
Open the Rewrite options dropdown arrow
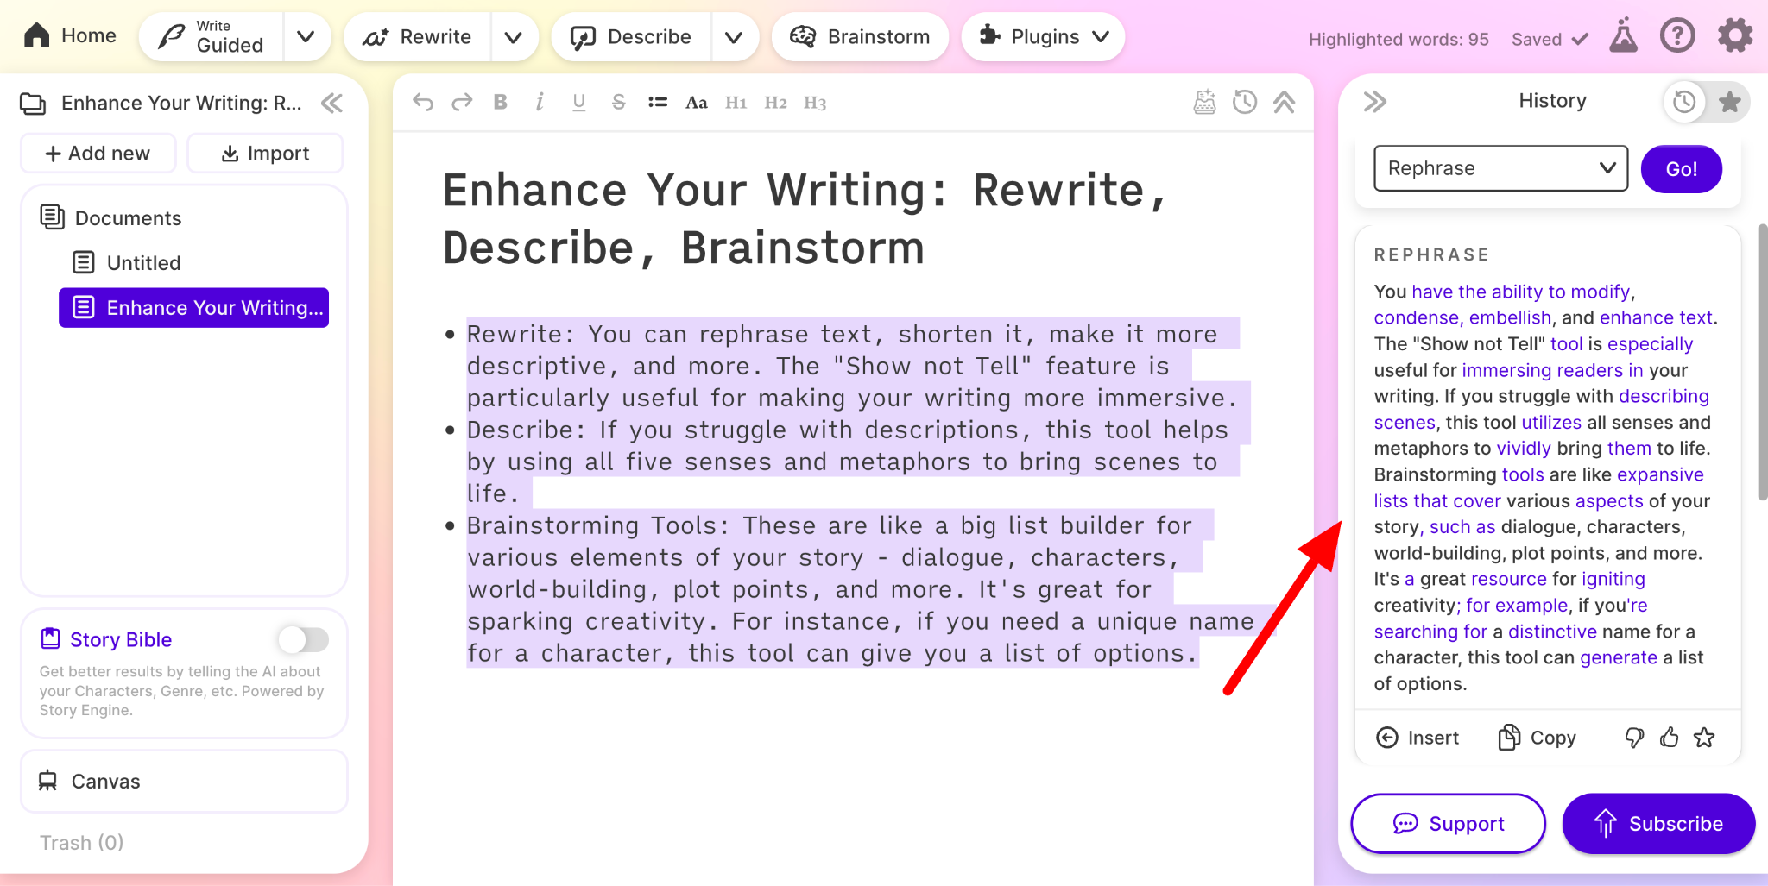point(514,37)
